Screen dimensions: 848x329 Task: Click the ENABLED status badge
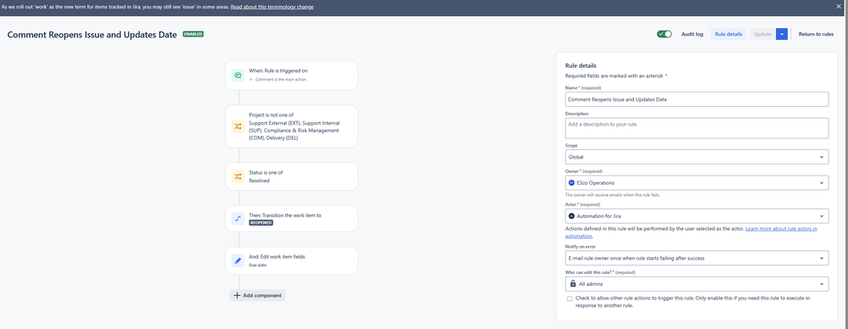pos(193,34)
